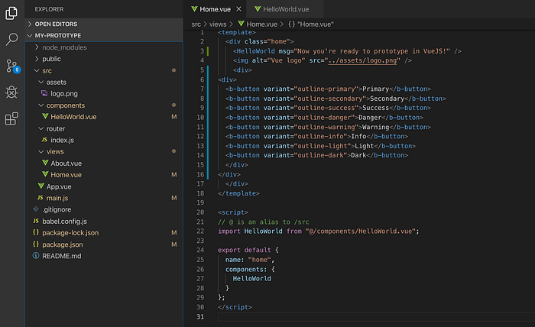This screenshot has height=327, width=535.
Task: Open the Extensions view icon
Action: pos(11,119)
